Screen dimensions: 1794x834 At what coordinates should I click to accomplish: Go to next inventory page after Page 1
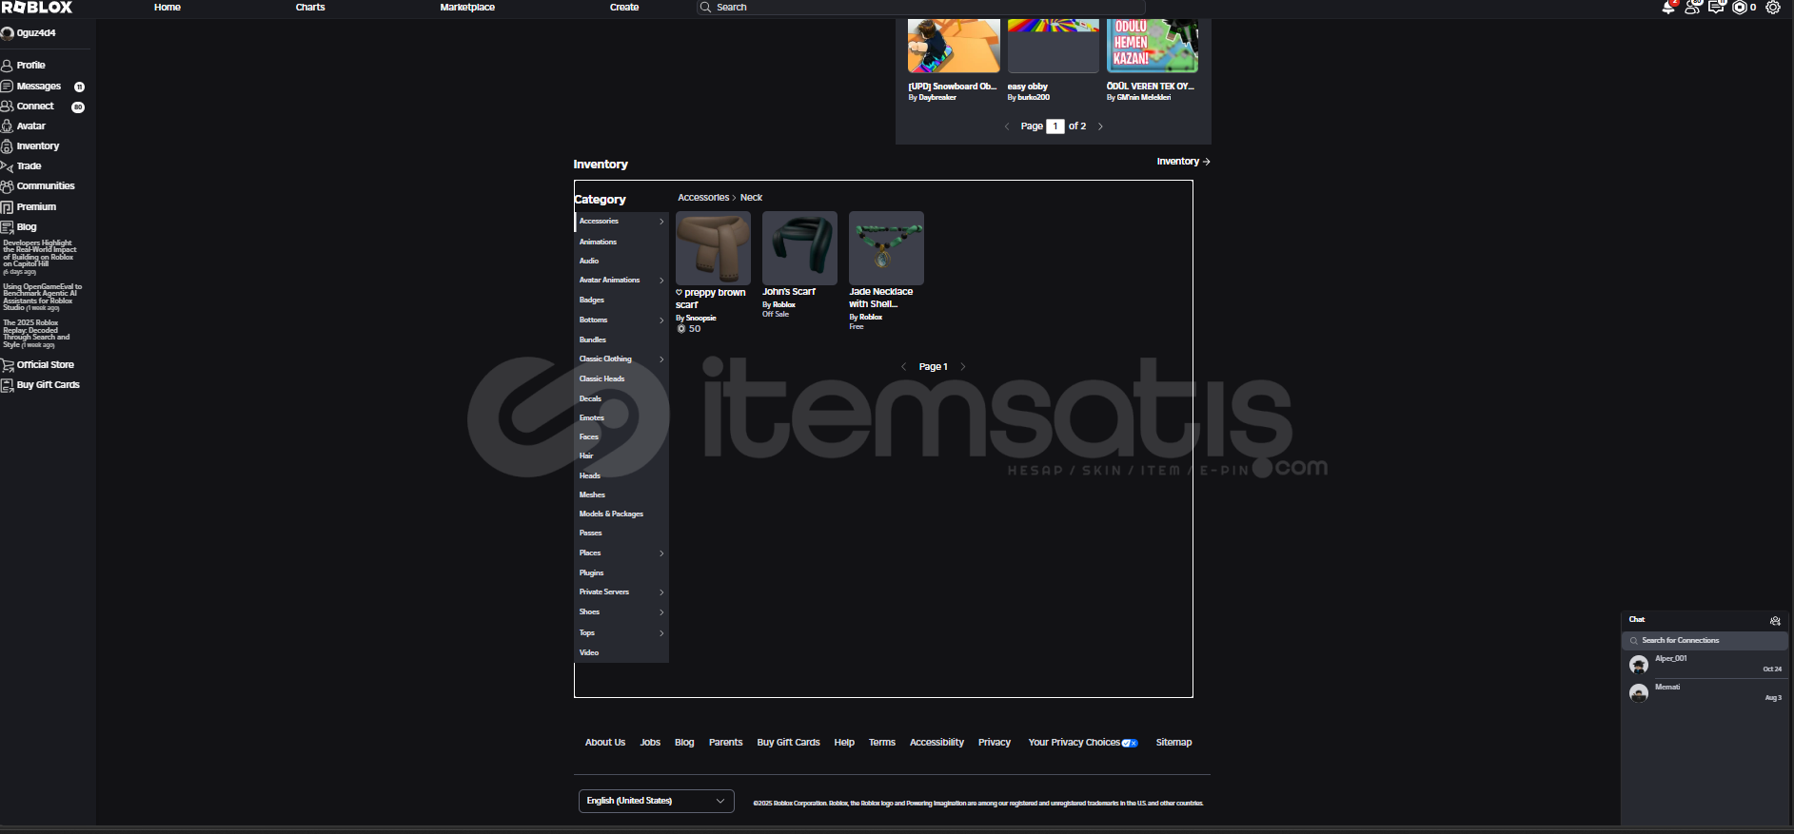(x=963, y=367)
